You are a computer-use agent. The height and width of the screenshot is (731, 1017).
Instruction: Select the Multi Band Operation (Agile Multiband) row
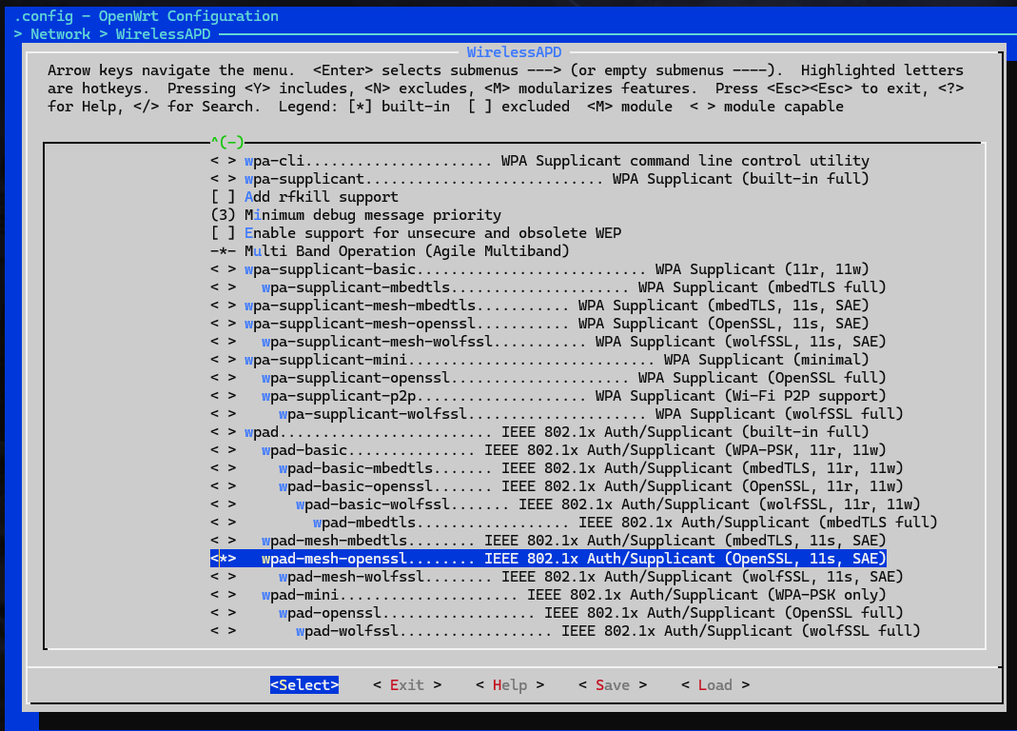click(x=390, y=251)
